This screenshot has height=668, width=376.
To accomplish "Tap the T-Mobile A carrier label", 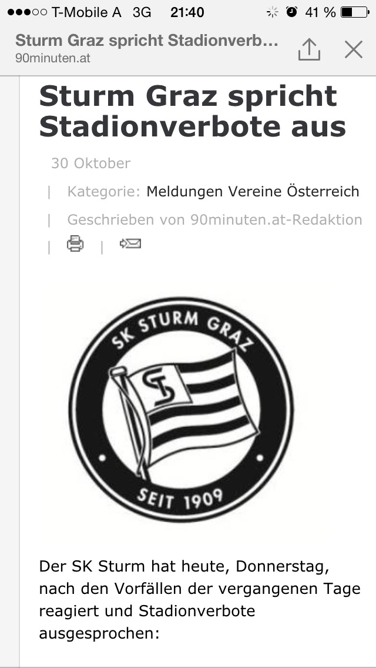I will (x=86, y=12).
